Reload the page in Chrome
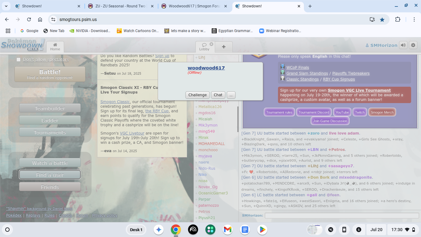Viewport: 421px width, 237px height. click(29, 19)
